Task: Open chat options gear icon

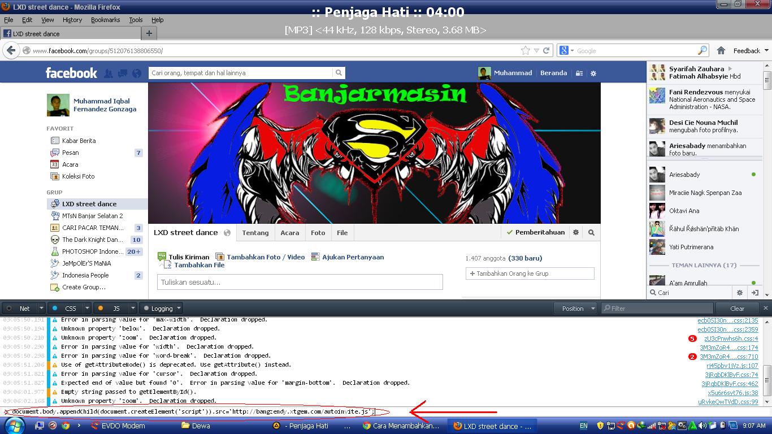Action: (x=739, y=293)
